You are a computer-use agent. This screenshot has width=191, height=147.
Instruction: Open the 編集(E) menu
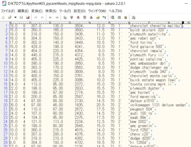tap(23, 11)
